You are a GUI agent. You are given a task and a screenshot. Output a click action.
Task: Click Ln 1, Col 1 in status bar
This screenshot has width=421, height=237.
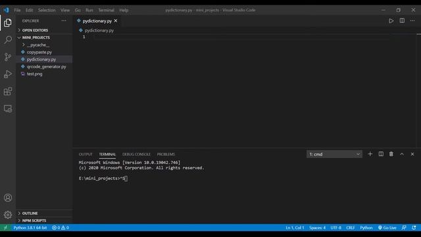(295, 228)
